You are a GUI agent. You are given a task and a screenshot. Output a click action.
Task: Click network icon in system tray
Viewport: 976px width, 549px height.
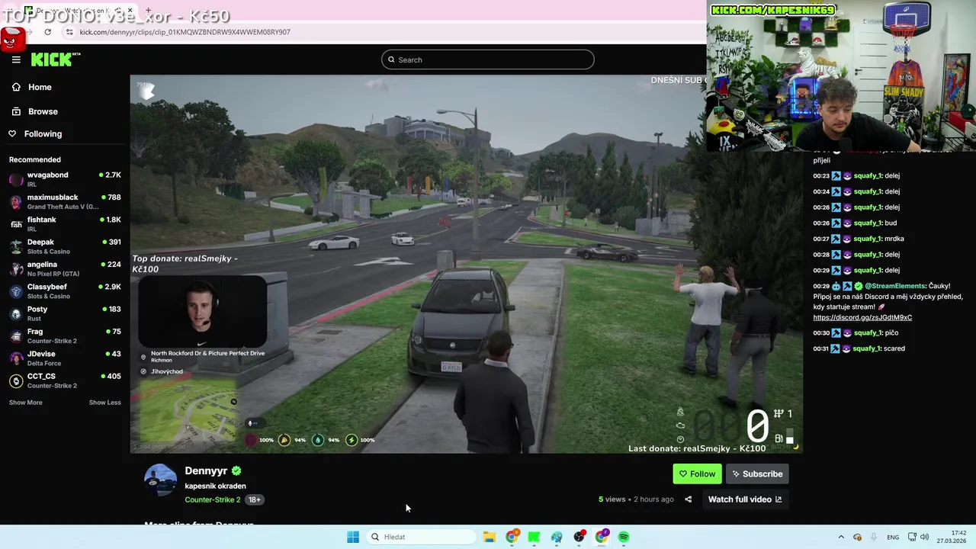click(x=912, y=537)
